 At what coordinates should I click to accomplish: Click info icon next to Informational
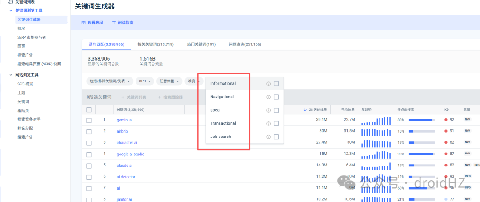268,84
